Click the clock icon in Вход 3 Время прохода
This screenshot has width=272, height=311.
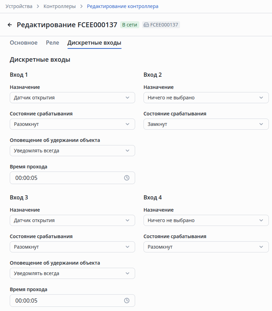coord(127,301)
